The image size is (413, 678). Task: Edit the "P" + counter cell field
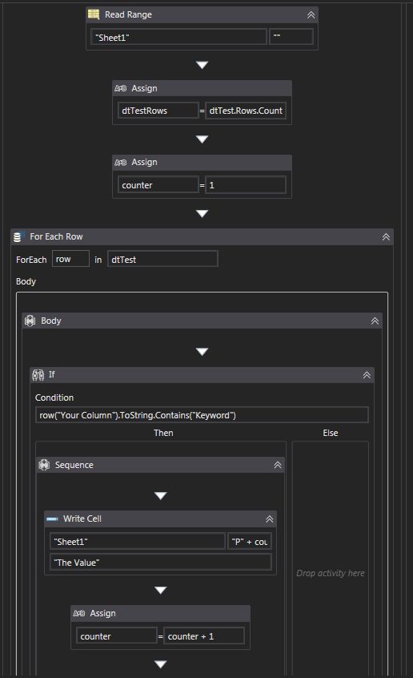click(250, 542)
